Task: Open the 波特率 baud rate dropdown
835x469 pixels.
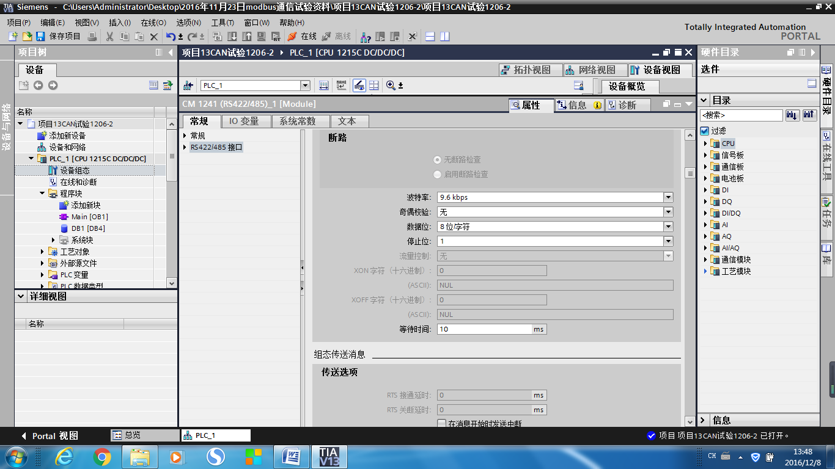Action: point(668,197)
